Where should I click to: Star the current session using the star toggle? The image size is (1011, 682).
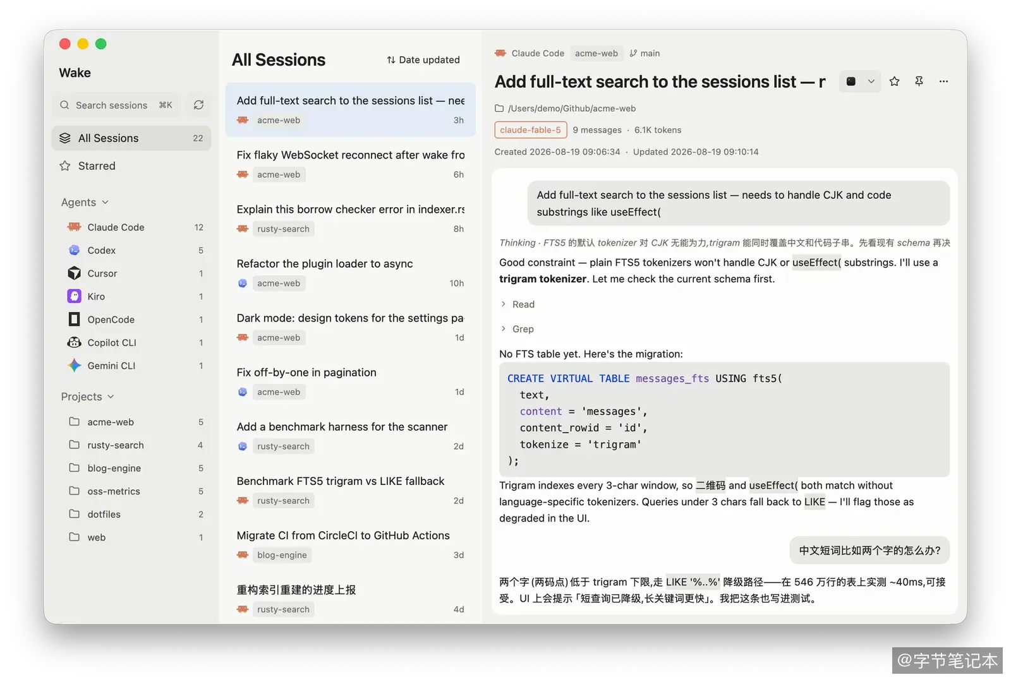(894, 81)
